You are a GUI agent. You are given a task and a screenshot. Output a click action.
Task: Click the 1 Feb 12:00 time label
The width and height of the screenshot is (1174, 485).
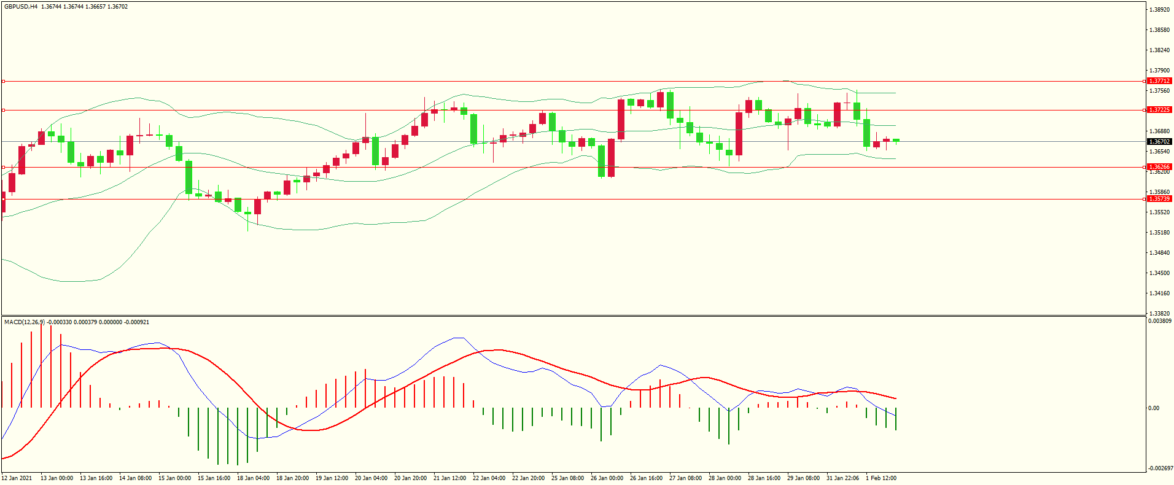[x=881, y=478]
